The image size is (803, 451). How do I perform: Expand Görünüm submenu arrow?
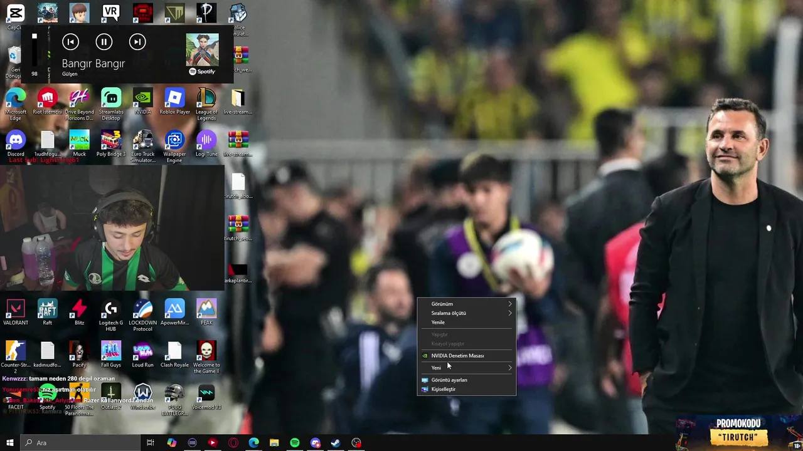(510, 304)
